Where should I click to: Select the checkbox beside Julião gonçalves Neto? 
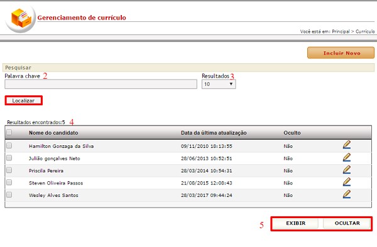coord(9,157)
